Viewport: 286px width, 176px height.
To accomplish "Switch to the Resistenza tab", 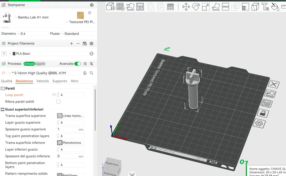I will 24,81.
